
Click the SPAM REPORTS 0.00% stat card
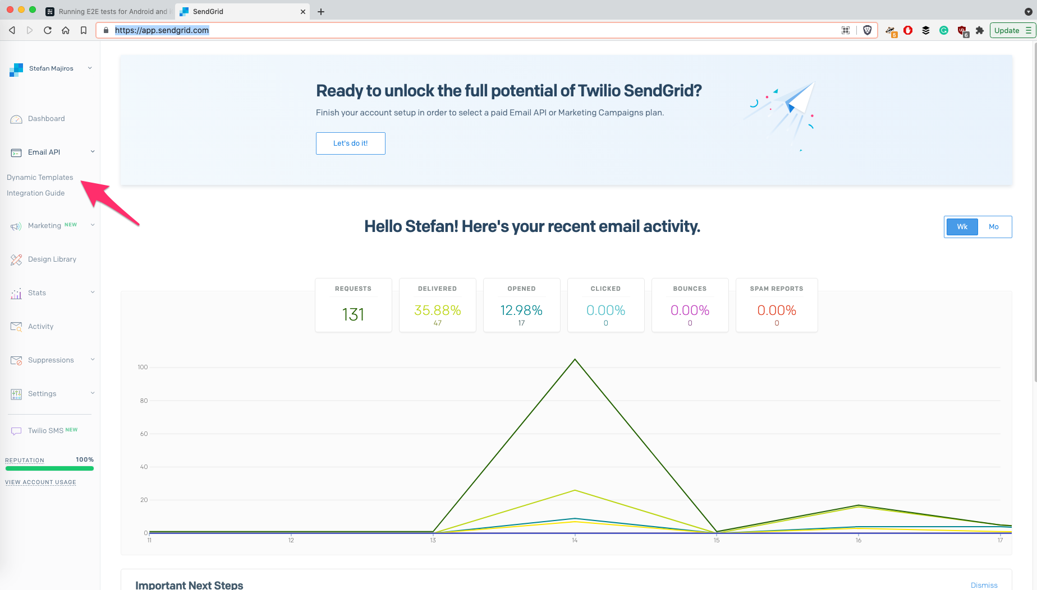click(x=777, y=305)
